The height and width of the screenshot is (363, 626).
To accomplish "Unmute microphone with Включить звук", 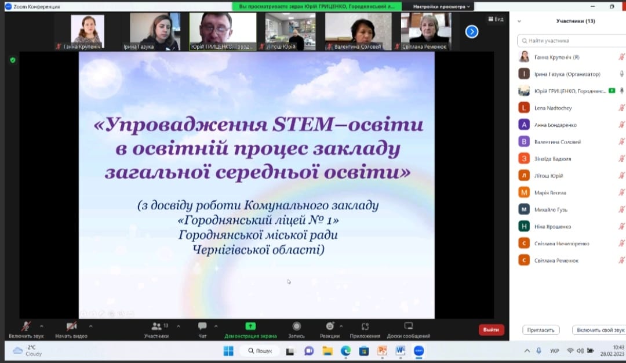I will click(x=26, y=326).
